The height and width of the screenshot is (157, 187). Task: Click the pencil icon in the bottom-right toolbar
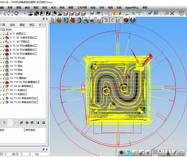click(175, 153)
